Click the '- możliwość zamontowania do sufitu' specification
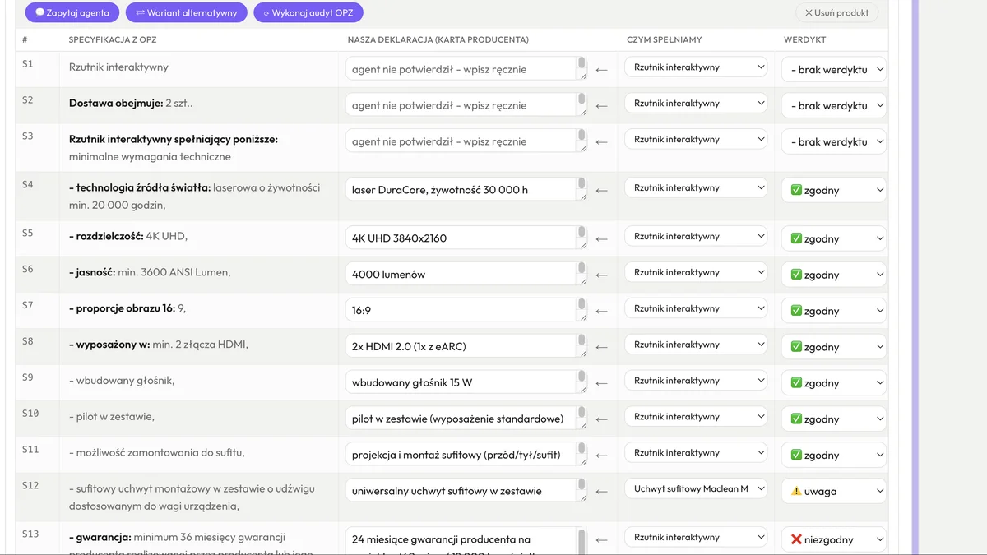Viewport: 987px width, 555px height. [x=157, y=452]
